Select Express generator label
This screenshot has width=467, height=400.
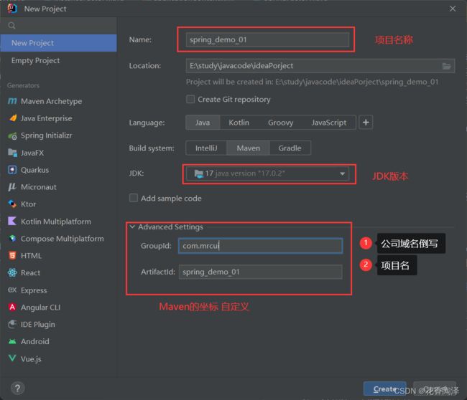[x=34, y=290]
